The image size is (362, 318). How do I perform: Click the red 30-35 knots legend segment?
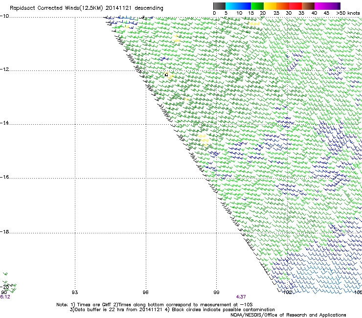click(x=295, y=6)
